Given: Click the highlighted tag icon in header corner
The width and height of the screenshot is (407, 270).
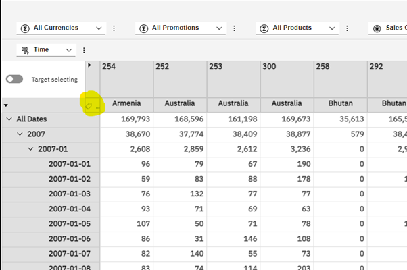Looking at the screenshot, I should click(x=89, y=105).
